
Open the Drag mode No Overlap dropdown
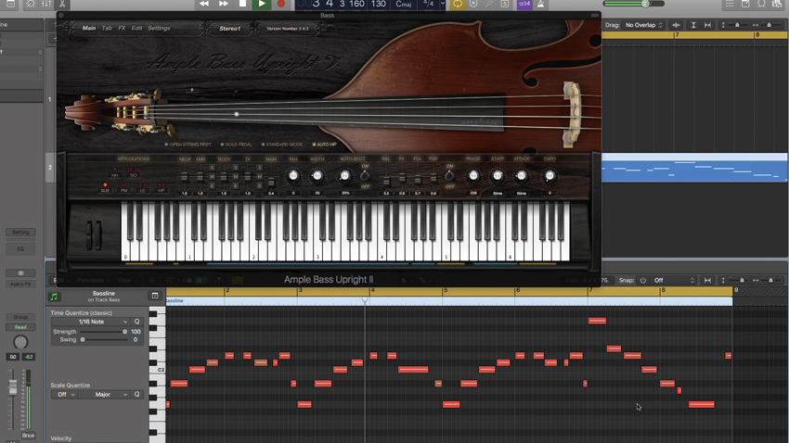644,25
